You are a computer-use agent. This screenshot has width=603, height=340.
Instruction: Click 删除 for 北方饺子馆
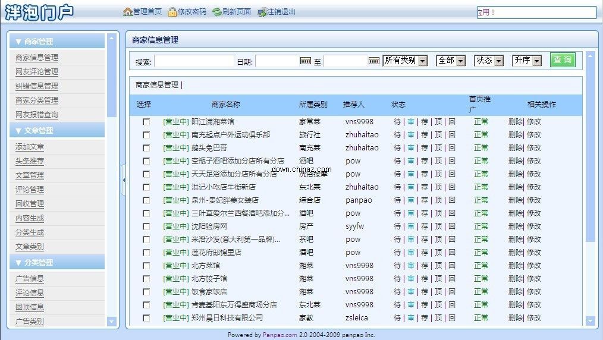[x=516, y=279]
